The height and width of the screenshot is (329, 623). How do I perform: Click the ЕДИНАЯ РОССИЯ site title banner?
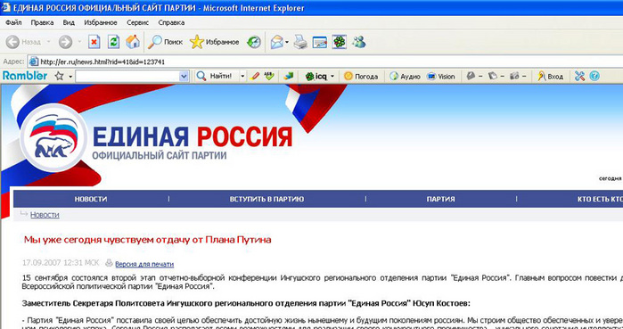pyautogui.click(x=193, y=137)
